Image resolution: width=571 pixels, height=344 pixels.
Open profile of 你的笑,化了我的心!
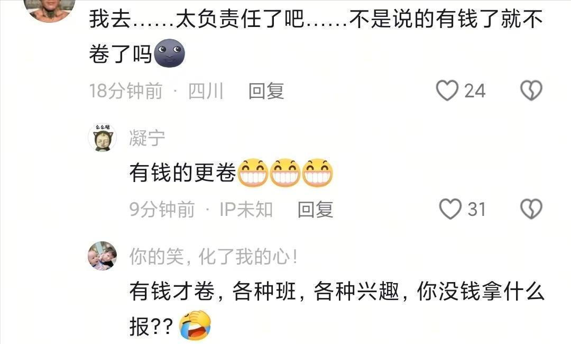214,257
